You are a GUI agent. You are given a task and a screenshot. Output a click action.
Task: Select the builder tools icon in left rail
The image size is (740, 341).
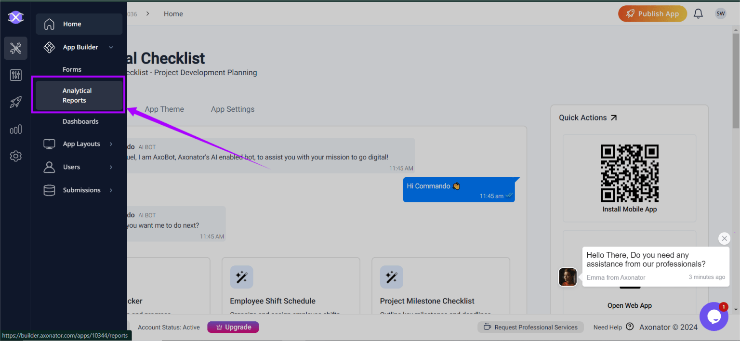15,48
